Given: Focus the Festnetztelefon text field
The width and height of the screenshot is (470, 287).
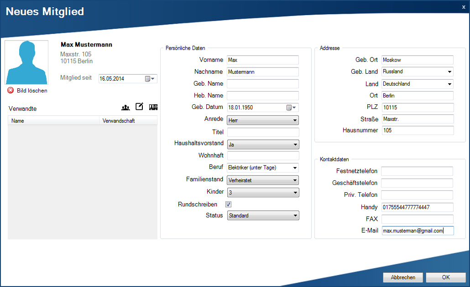Looking at the screenshot, I should [x=417, y=171].
